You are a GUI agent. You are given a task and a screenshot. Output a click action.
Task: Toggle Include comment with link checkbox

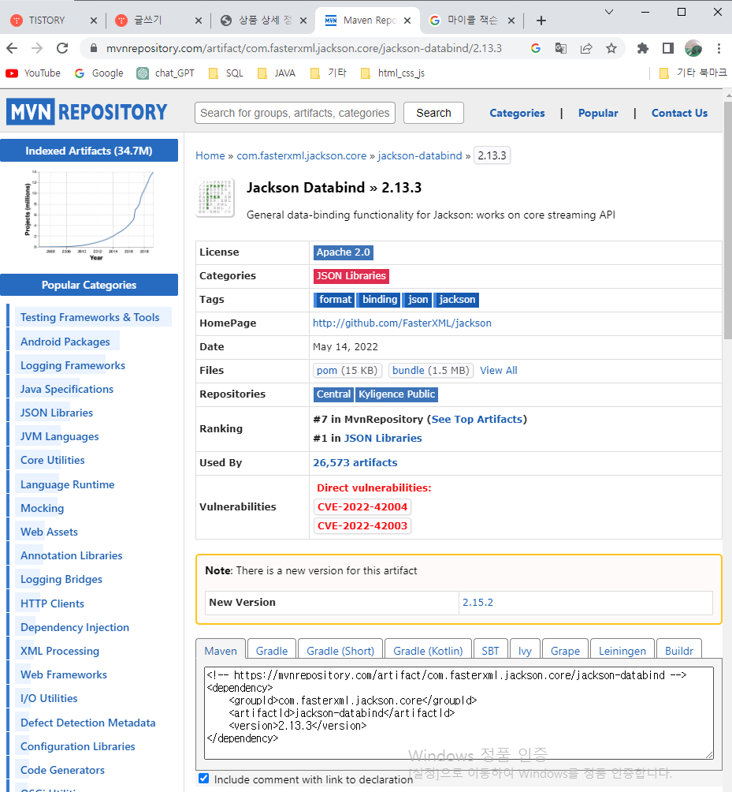click(x=204, y=779)
